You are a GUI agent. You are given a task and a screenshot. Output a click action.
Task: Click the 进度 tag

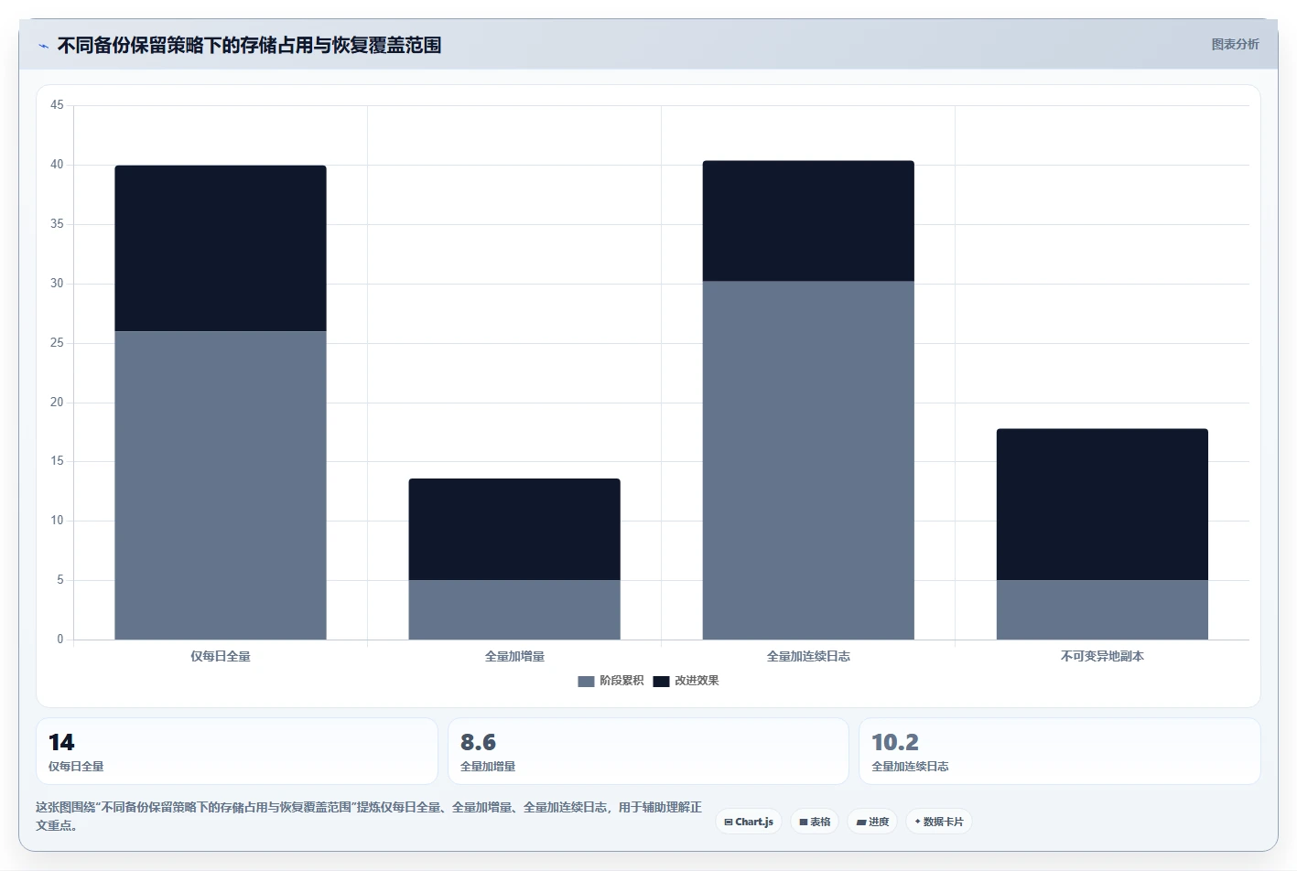[x=872, y=822]
